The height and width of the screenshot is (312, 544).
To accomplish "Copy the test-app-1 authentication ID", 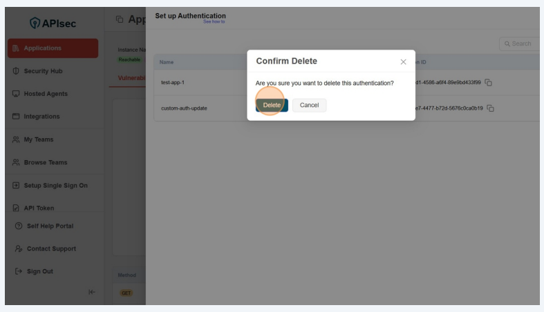I will (489, 83).
